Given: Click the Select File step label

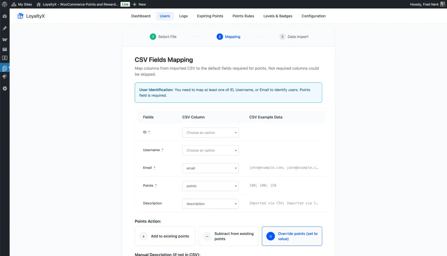Looking at the screenshot, I should (x=167, y=37).
